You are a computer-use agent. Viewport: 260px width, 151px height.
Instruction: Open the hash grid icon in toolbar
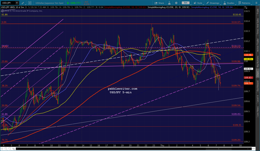click(30, 3)
